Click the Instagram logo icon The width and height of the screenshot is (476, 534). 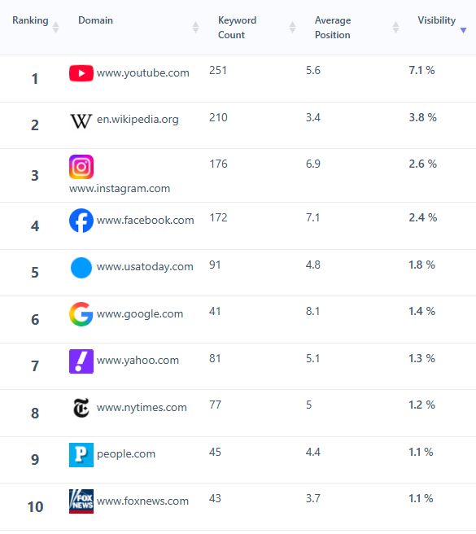tap(81, 167)
